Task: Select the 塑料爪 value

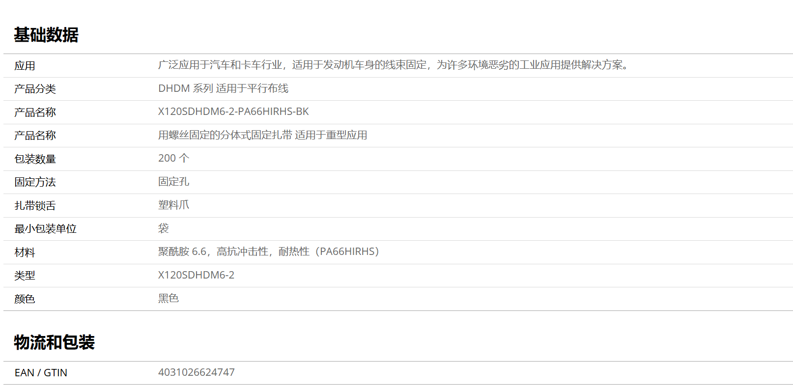Action: coord(173,205)
